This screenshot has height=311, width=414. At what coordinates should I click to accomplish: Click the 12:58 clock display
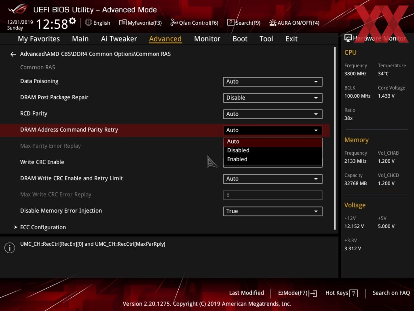(52, 24)
